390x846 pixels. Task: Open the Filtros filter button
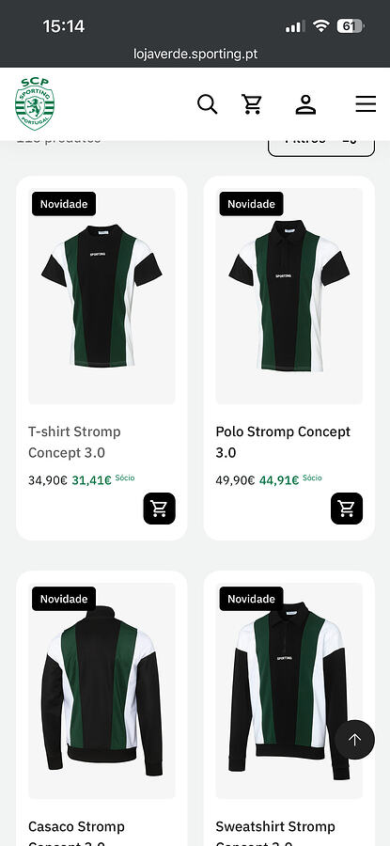tap(321, 143)
